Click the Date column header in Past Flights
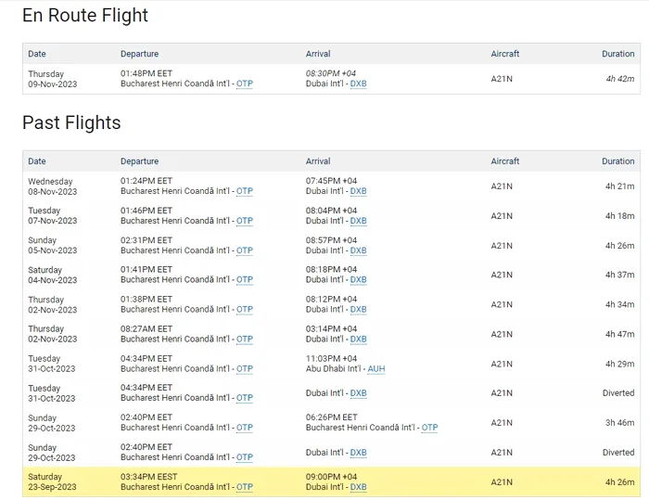Image resolution: width=649 pixels, height=500 pixels. pos(37,161)
